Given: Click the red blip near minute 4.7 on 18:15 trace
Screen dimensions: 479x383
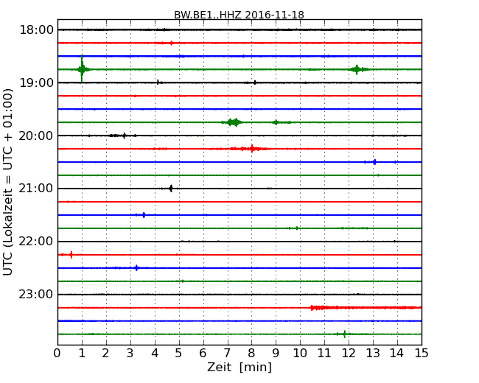Looking at the screenshot, I should (172, 43).
